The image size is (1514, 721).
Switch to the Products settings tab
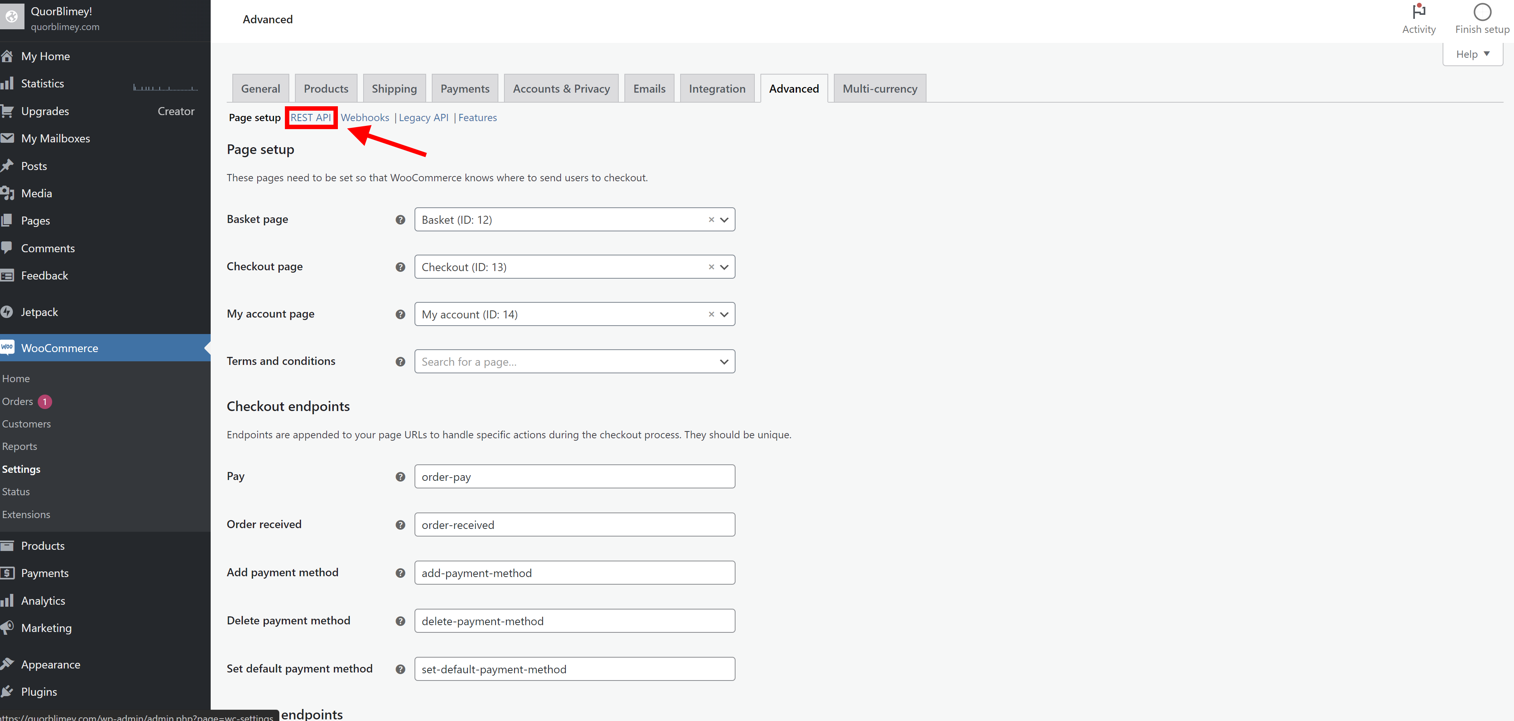click(x=325, y=88)
